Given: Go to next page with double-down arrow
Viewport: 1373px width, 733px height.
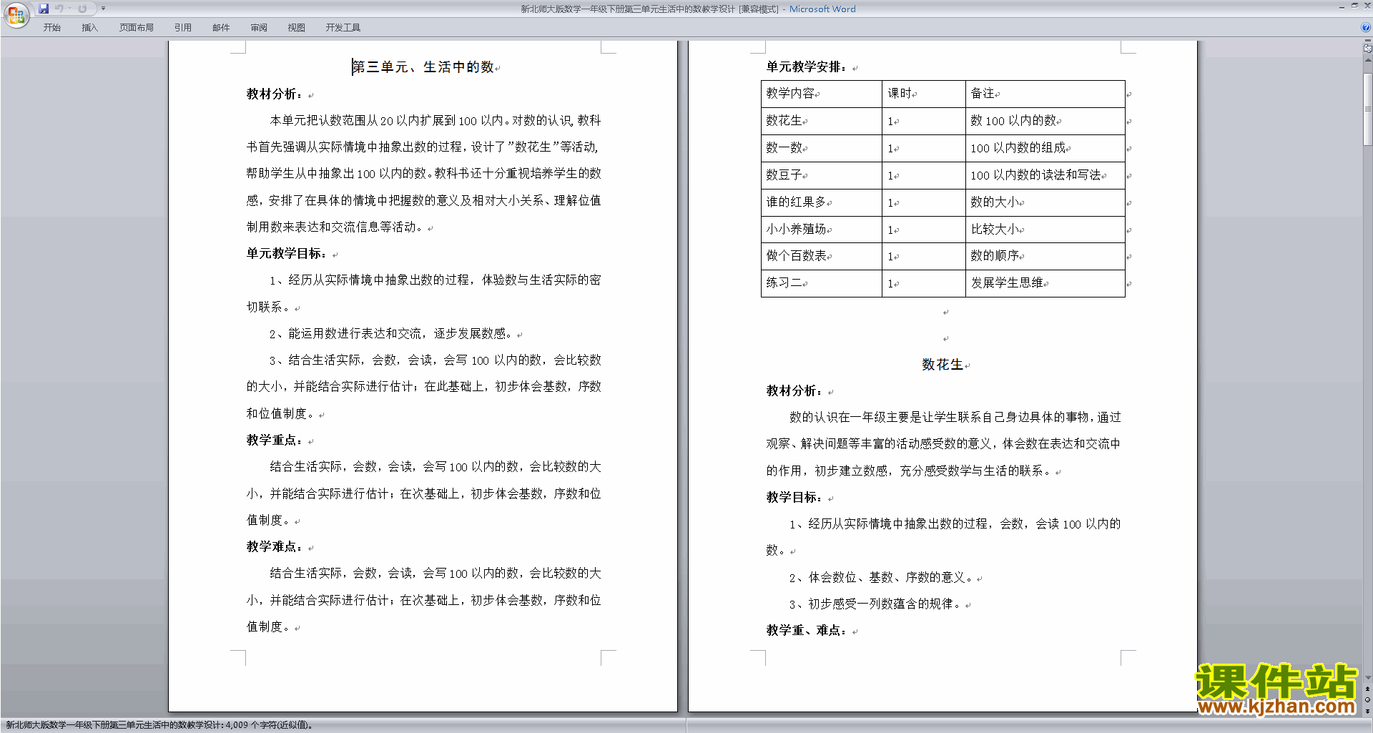Looking at the screenshot, I should coord(1368,711).
